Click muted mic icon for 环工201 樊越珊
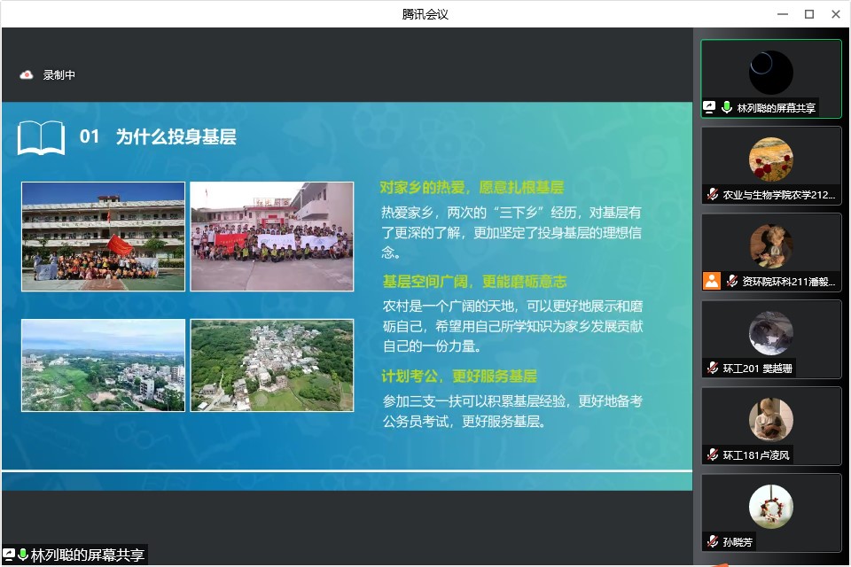Screen dimensions: 851x567 [713, 368]
